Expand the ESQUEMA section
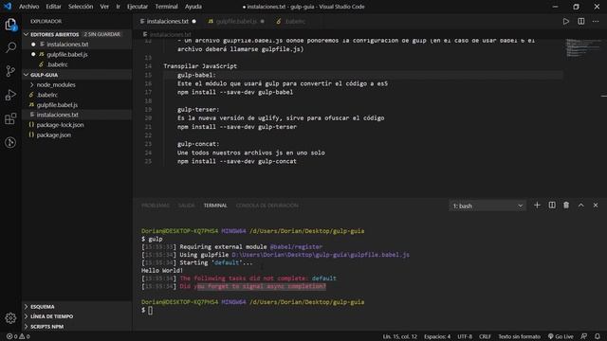Viewport: 607px width, 341px height. (77, 307)
